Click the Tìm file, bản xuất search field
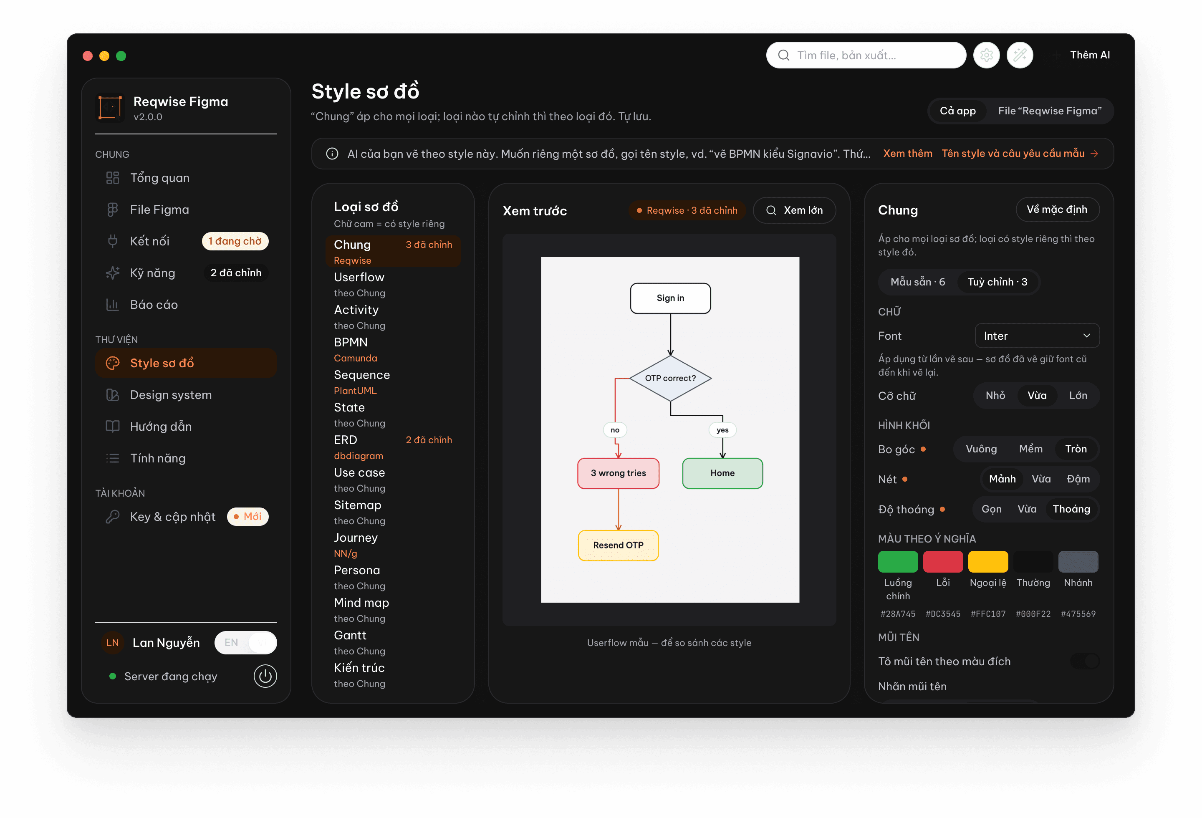This screenshot has height=818, width=1202. [x=866, y=55]
